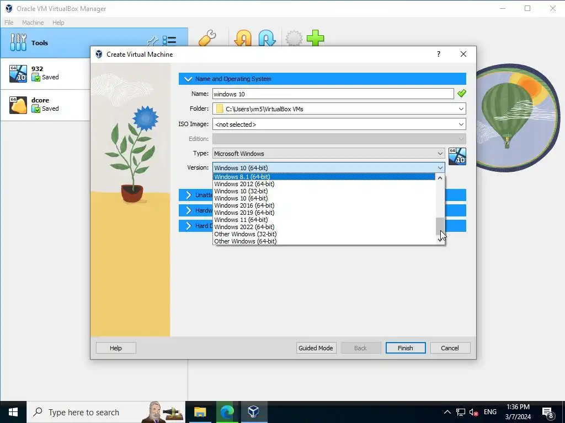The height and width of the screenshot is (423, 565).
Task: Open the ISO Image dropdown
Action: point(461,124)
